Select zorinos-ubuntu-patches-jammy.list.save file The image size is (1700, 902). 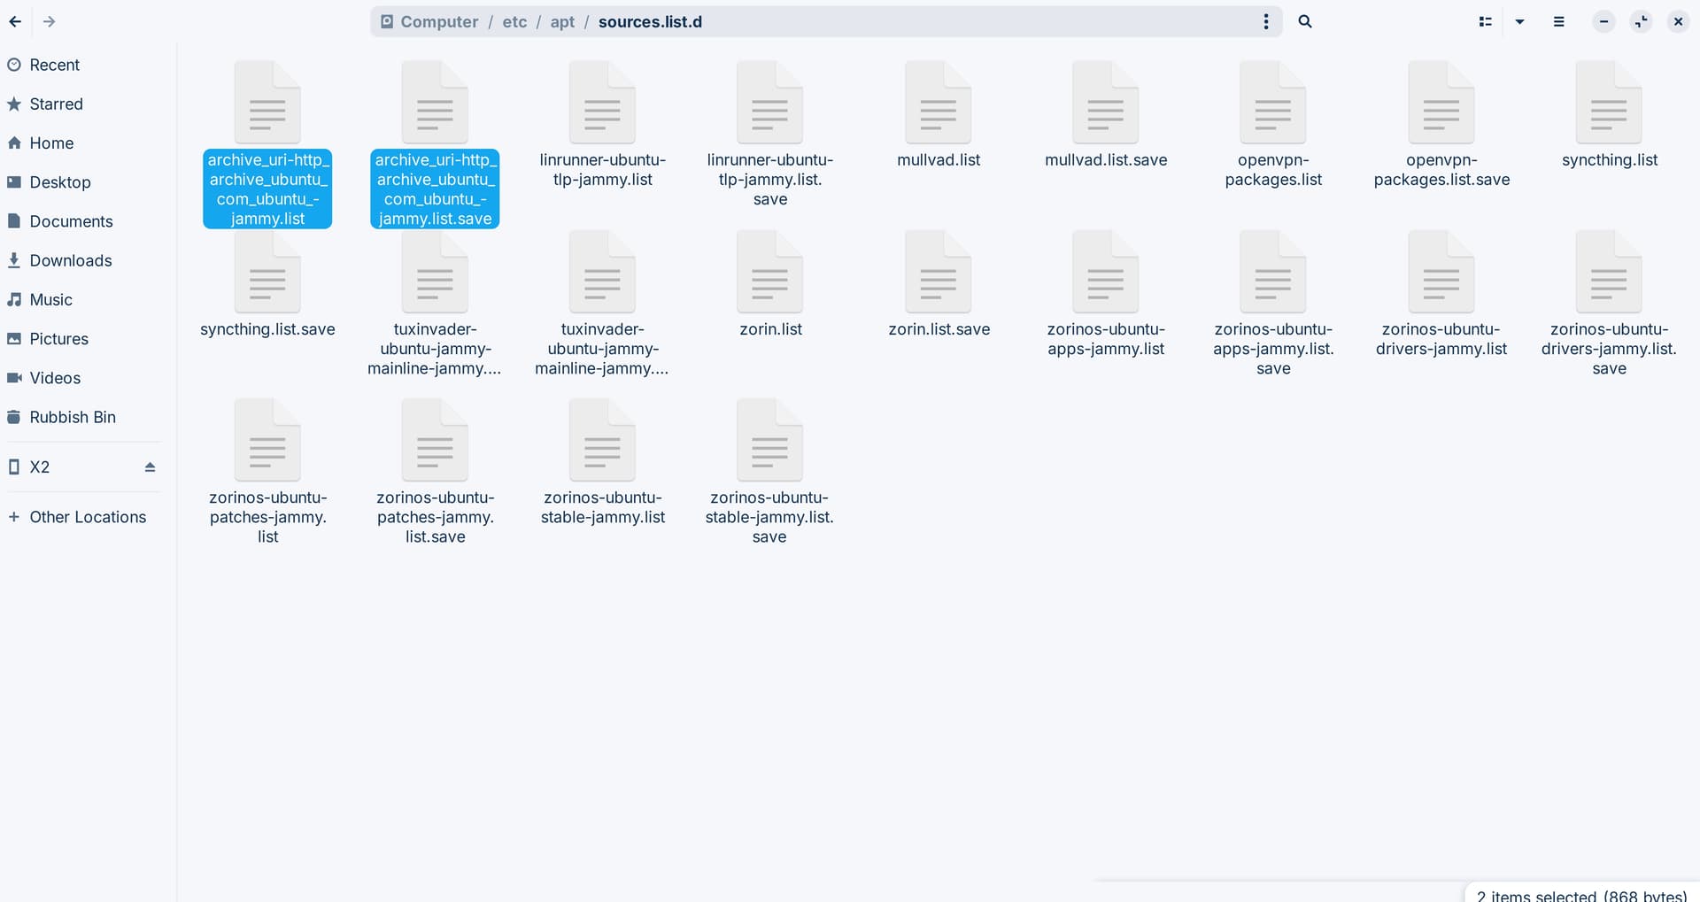[x=435, y=472]
